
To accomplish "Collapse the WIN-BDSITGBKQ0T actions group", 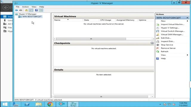I will (x=187, y=18).
